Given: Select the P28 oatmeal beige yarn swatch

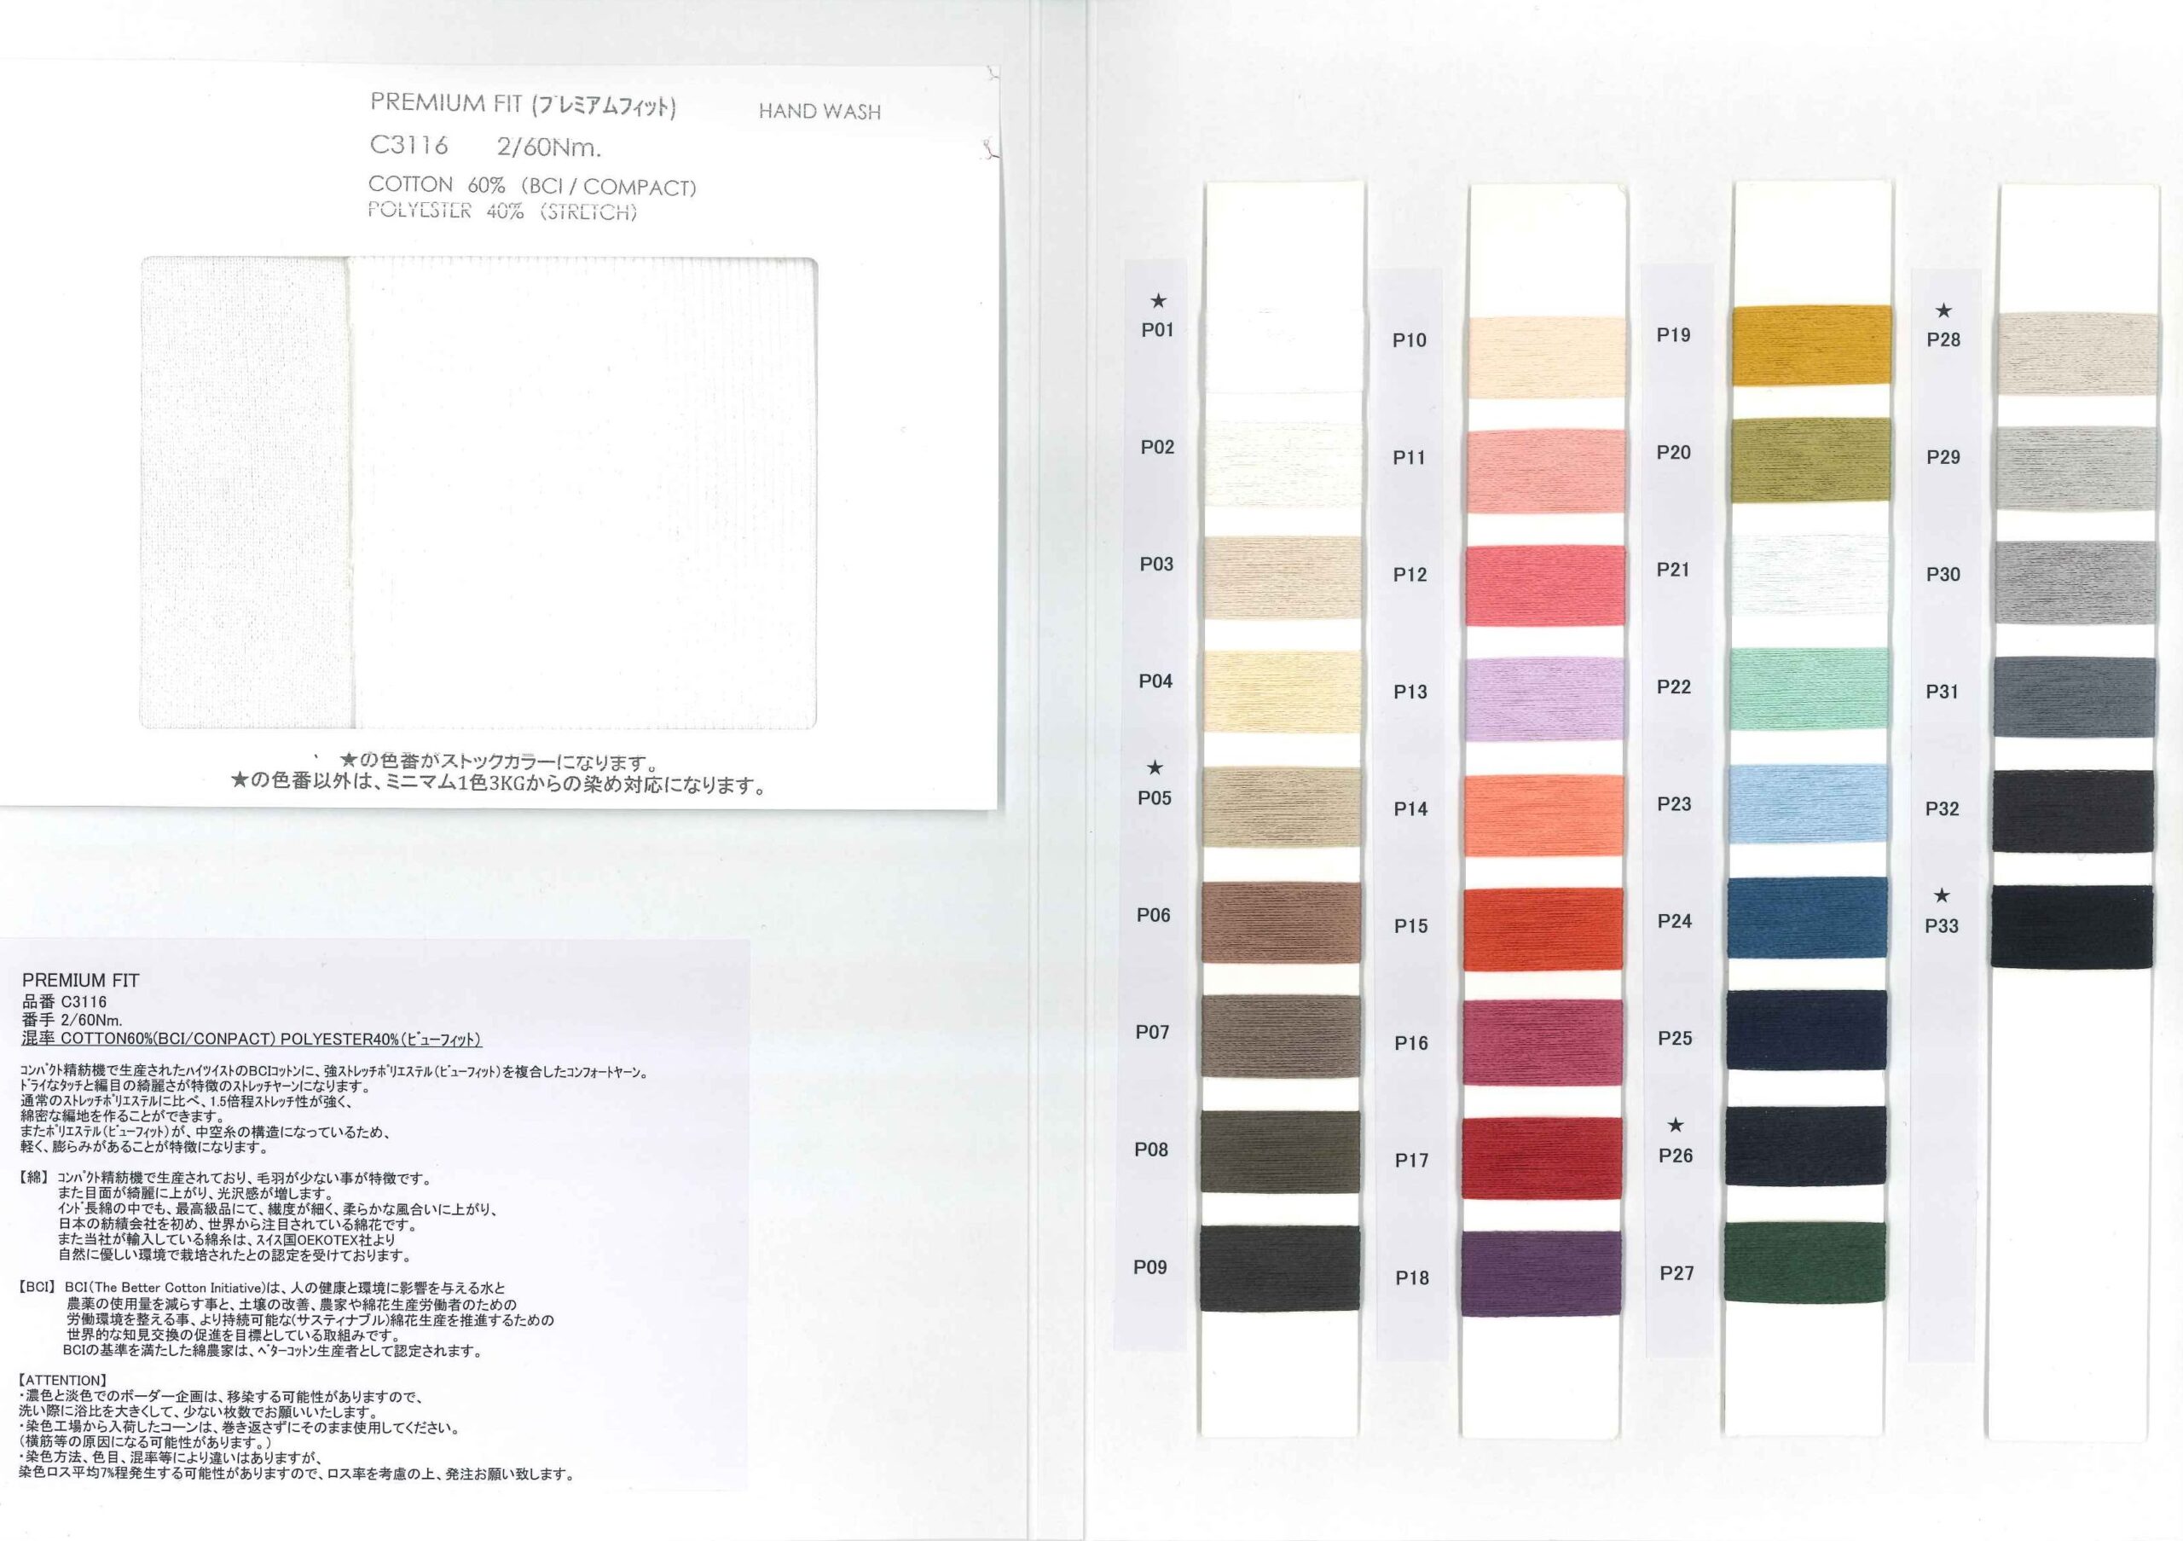Looking at the screenshot, I should coord(2076,355).
